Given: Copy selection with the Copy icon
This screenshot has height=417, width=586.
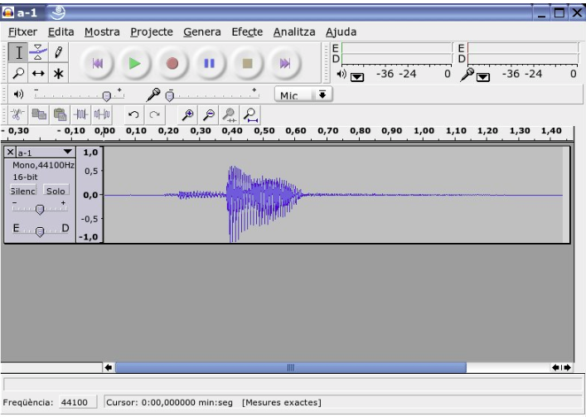Looking at the screenshot, I should click(x=39, y=114).
